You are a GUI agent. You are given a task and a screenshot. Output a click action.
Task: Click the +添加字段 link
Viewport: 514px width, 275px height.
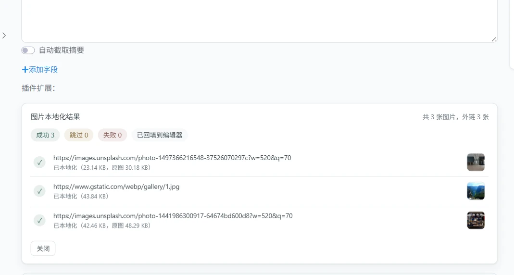(39, 70)
